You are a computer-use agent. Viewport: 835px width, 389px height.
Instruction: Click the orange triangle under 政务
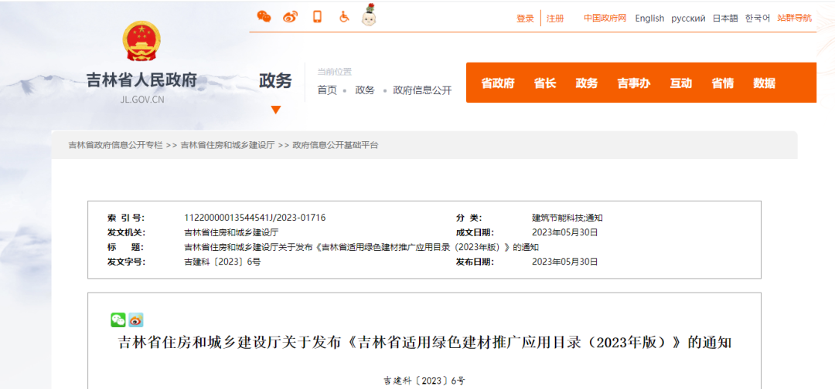tap(275, 110)
